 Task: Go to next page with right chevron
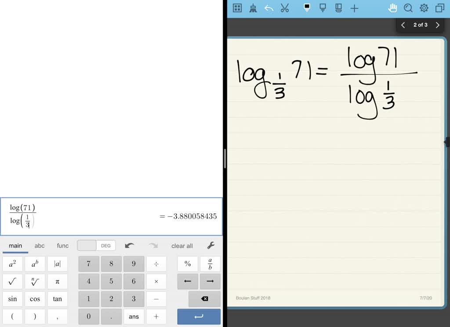437,25
